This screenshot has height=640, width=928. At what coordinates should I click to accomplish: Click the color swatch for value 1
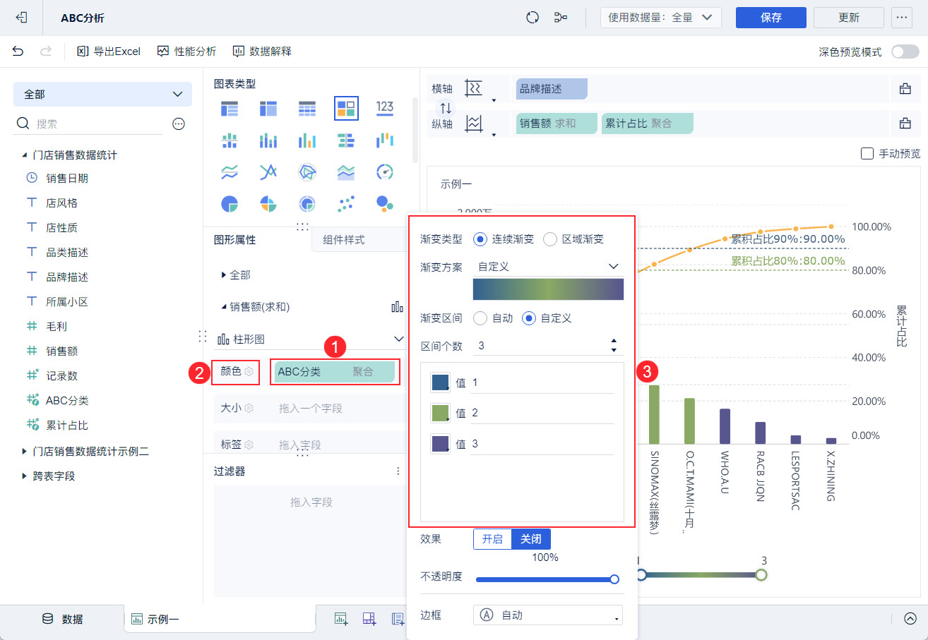click(440, 382)
